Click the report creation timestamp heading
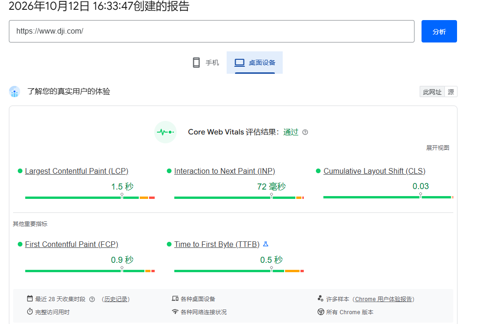This screenshot has width=479, height=324. 99,6
